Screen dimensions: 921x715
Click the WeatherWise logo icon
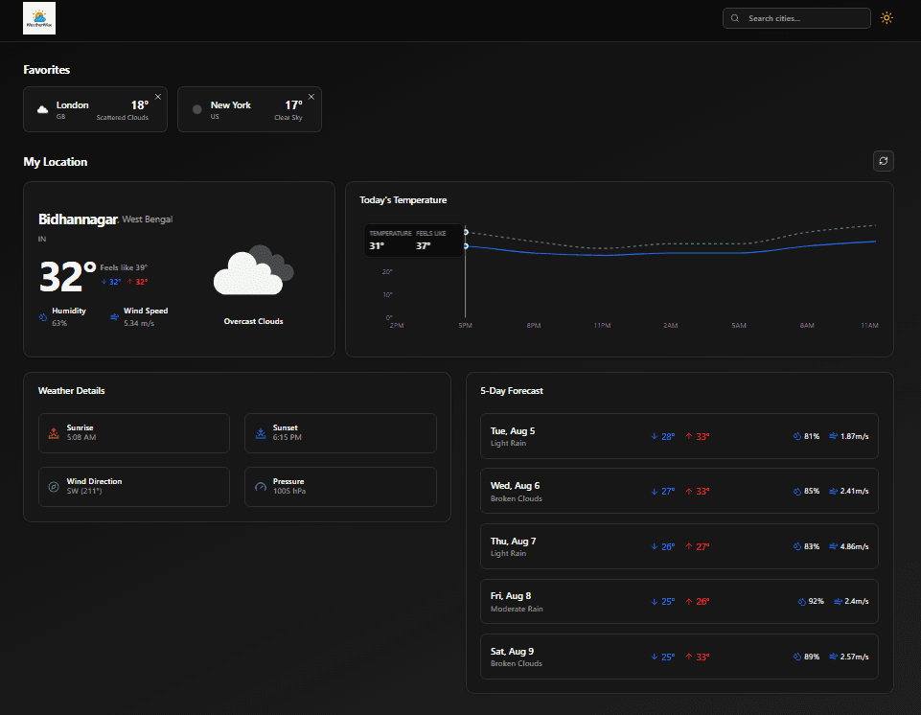click(38, 17)
